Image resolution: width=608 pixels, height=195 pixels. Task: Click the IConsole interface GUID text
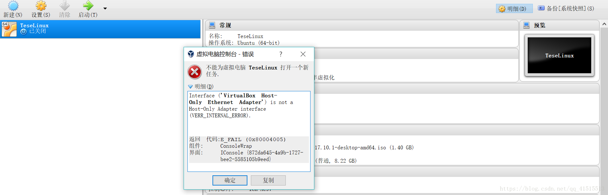click(262, 156)
